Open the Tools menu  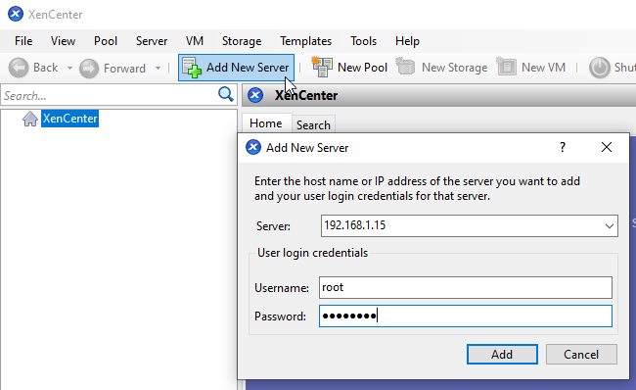point(363,41)
